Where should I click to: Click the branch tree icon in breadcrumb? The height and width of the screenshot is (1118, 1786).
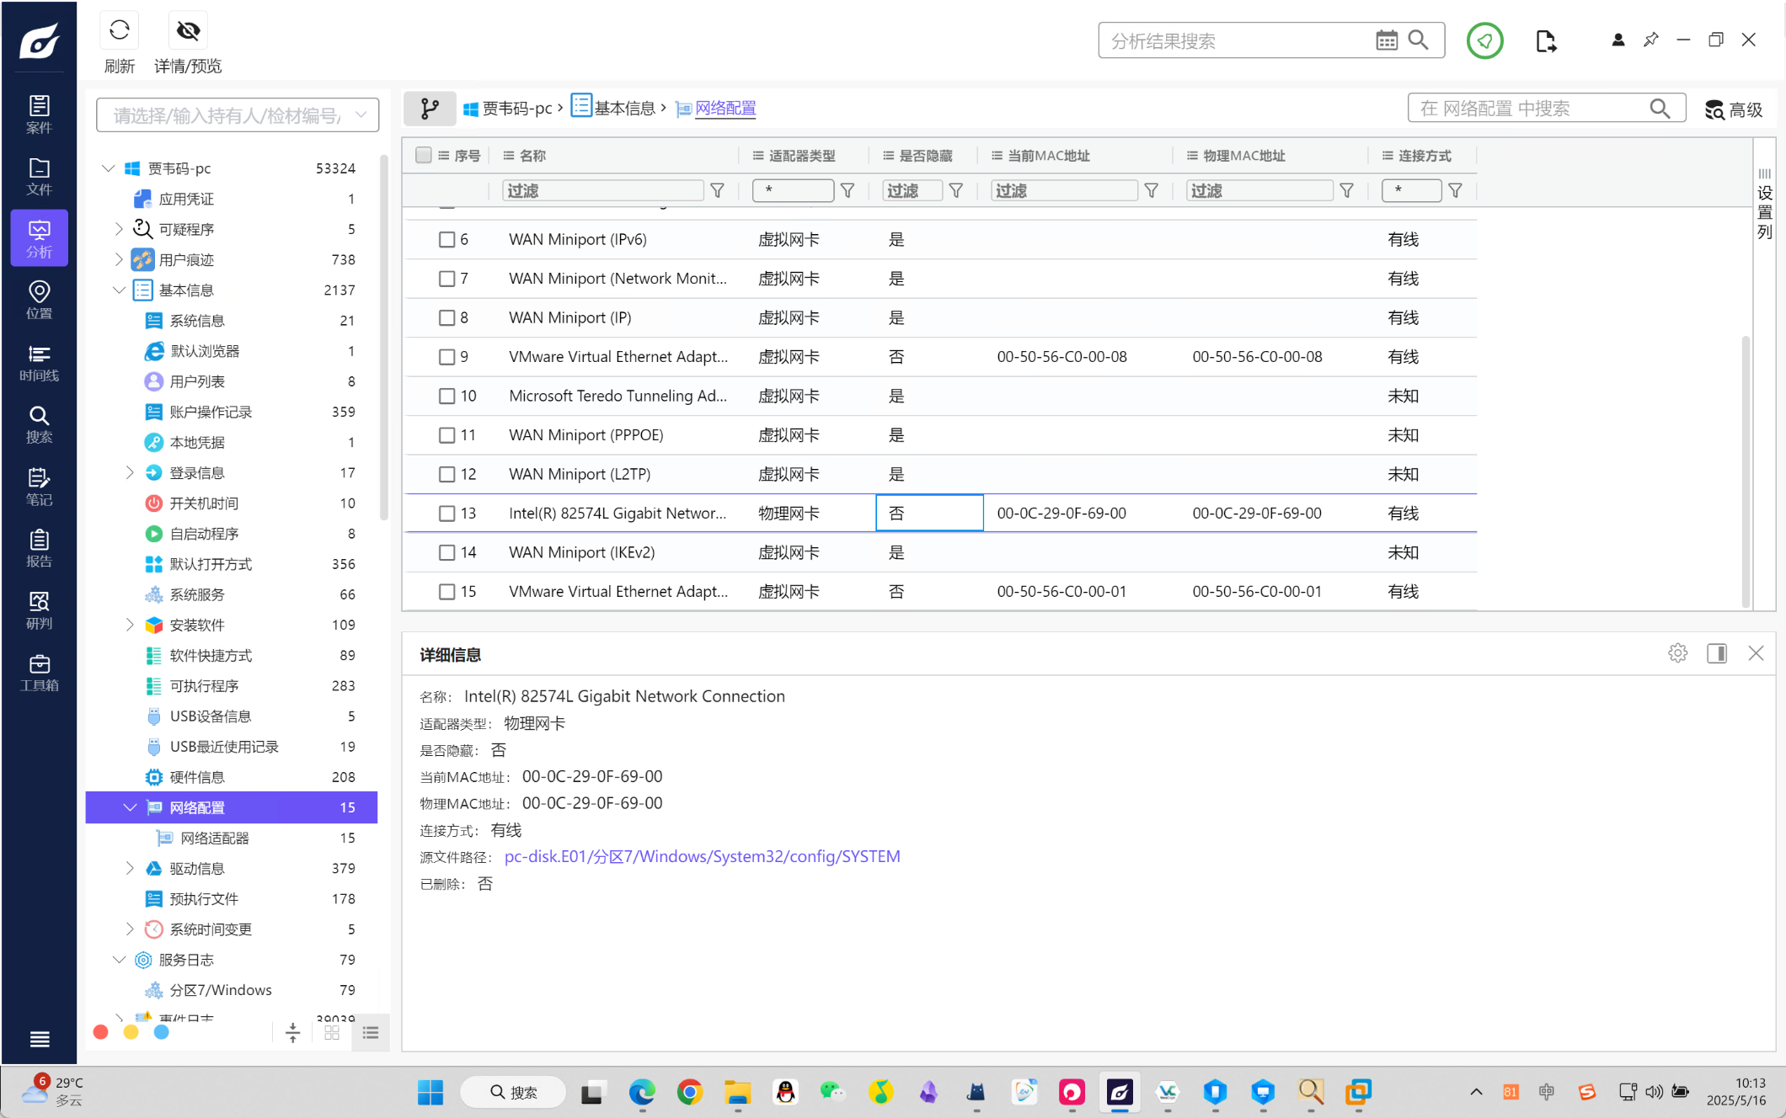pyautogui.click(x=430, y=109)
